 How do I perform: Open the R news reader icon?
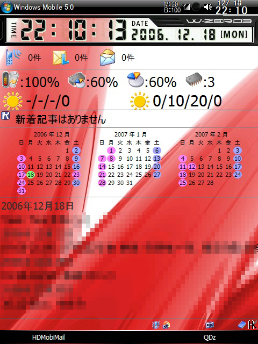click(x=5, y=116)
